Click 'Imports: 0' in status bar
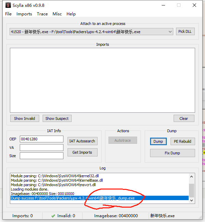 click(x=23, y=216)
